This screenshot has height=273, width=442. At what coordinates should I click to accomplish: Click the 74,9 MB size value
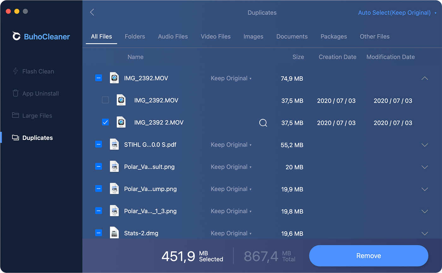tap(292, 79)
